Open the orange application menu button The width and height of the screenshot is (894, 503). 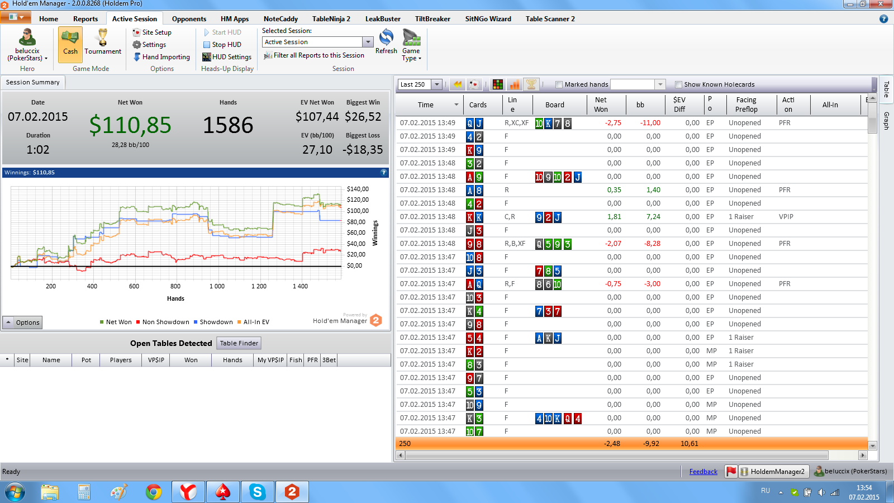pos(16,18)
